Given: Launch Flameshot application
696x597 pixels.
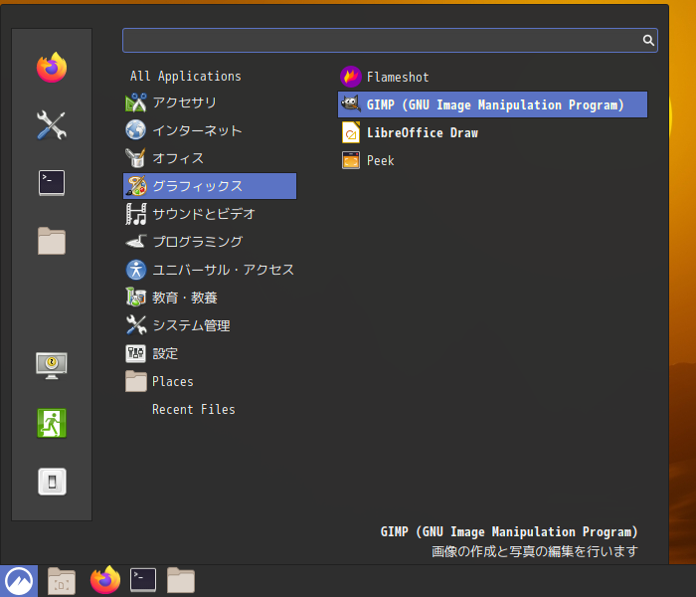Looking at the screenshot, I should pos(493,77).
